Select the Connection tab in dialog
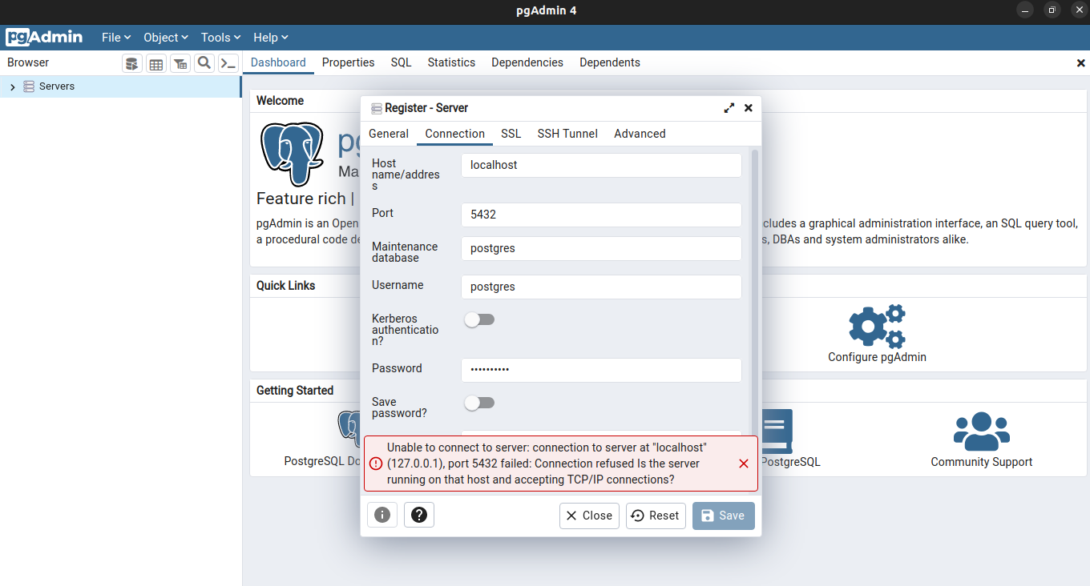 coord(455,134)
